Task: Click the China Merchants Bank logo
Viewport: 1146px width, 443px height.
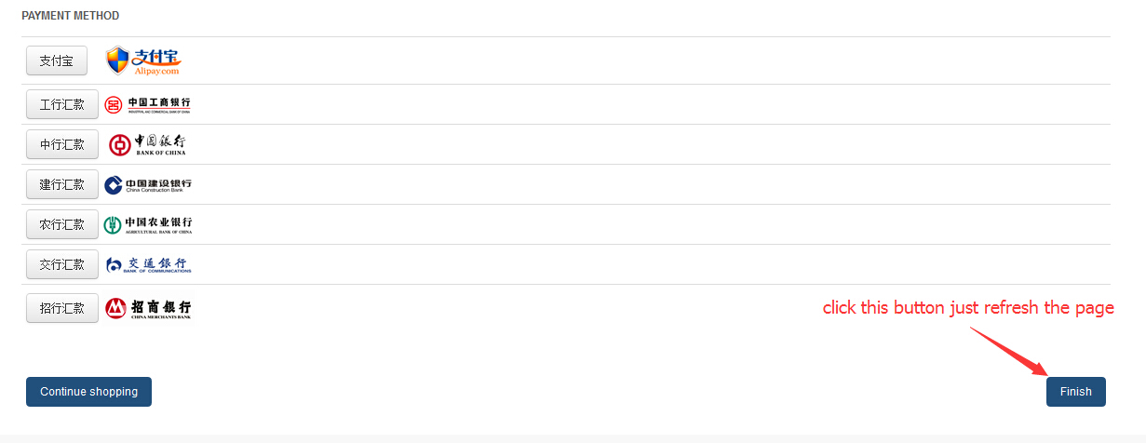Action: (x=148, y=308)
